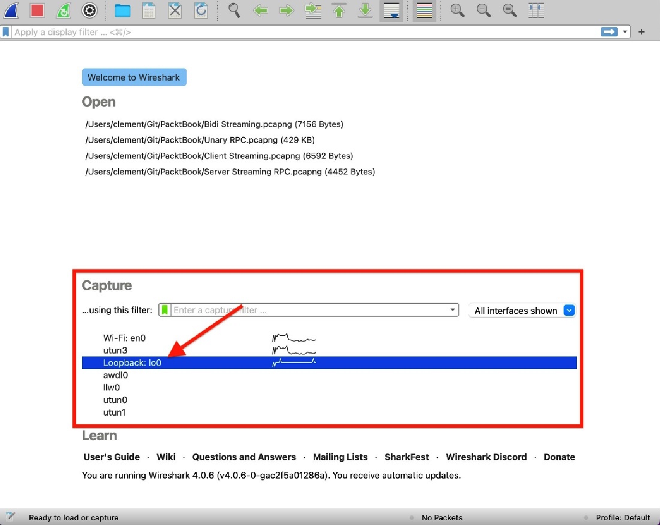This screenshot has width=660, height=525.
Task: Open All interfaces shown dropdown
Action: click(522, 310)
